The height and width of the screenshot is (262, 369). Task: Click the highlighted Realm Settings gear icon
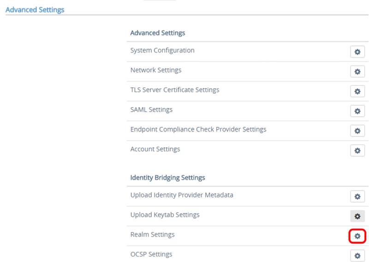point(357,236)
